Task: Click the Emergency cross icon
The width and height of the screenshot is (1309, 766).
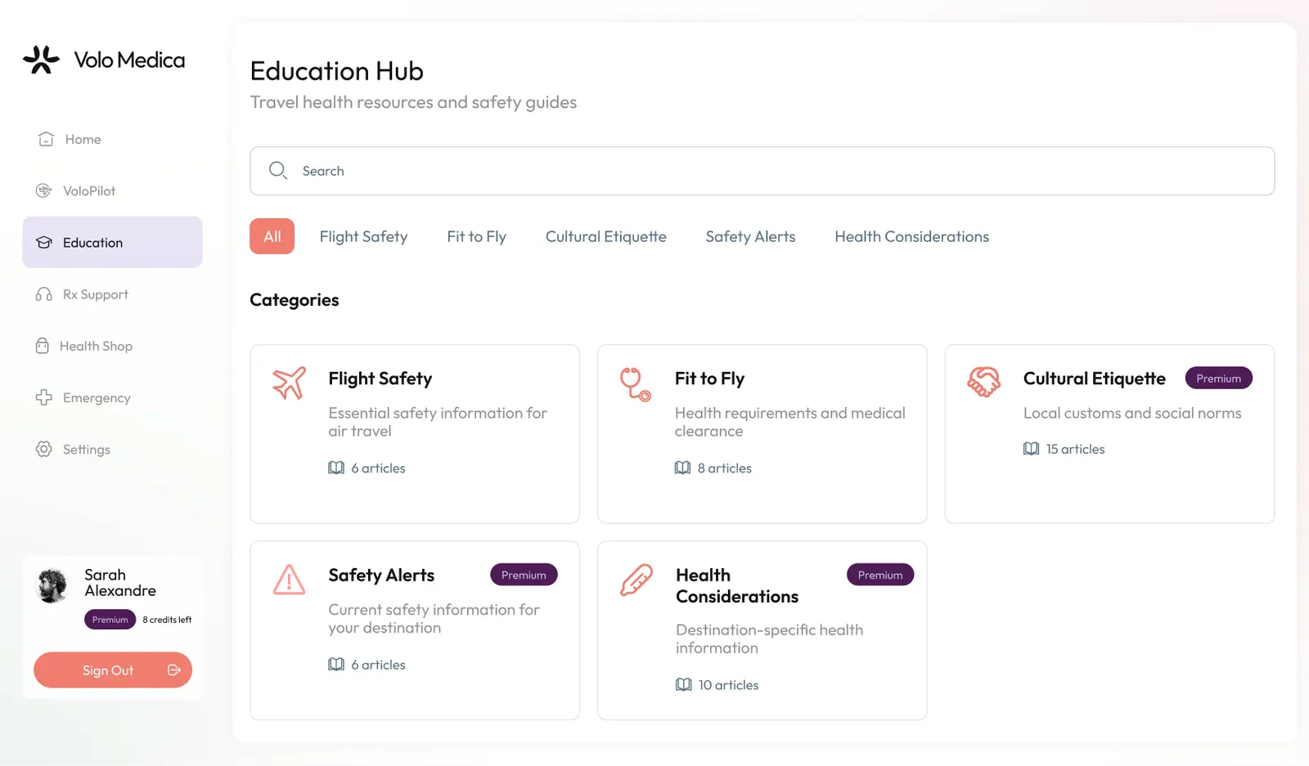Action: tap(43, 397)
